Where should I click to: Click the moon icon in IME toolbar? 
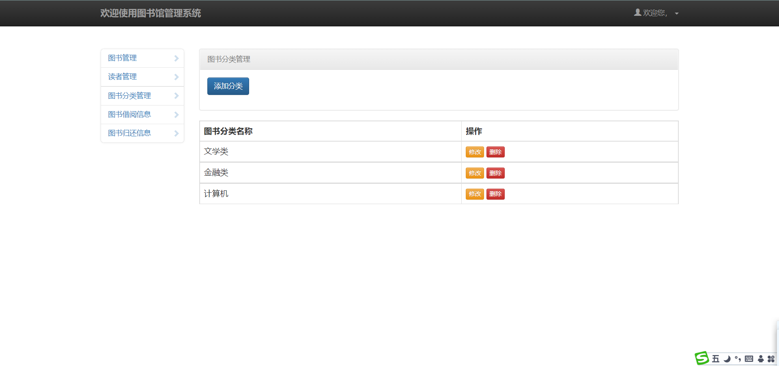point(727,359)
